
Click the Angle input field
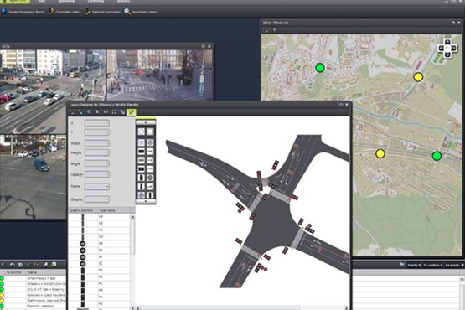point(96,163)
